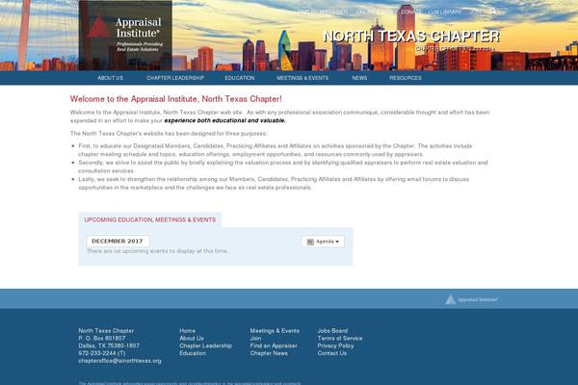Click the Contact Us footer link

tap(332, 353)
